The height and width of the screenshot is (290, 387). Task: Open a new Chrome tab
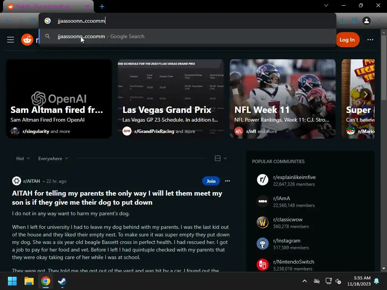(102, 6)
